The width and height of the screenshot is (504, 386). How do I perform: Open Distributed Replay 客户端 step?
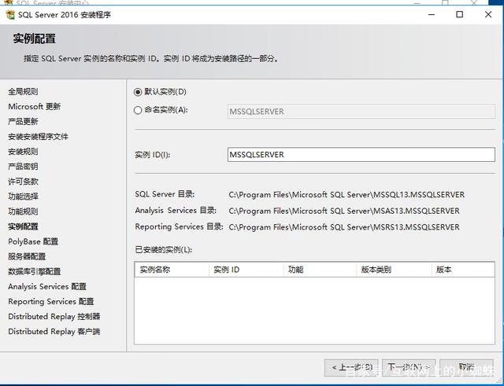coord(54,332)
